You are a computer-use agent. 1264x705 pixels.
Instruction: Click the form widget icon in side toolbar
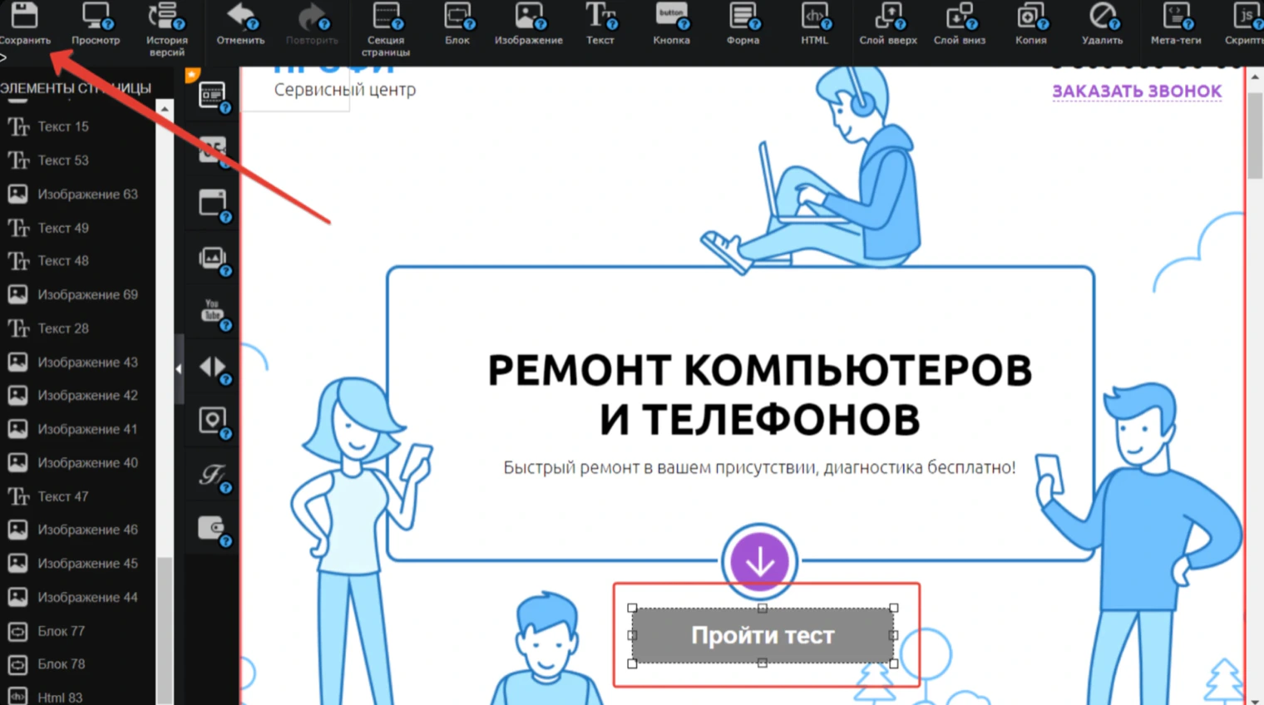pos(213,97)
